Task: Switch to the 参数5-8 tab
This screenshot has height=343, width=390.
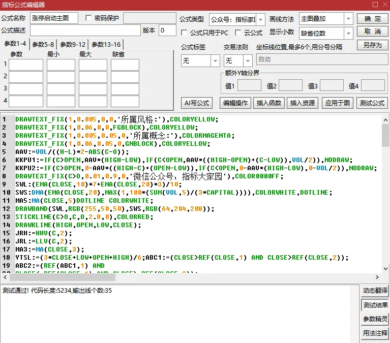Action: point(43,45)
